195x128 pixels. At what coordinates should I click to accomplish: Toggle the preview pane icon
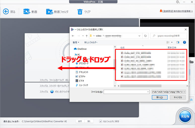(x=178, y=42)
